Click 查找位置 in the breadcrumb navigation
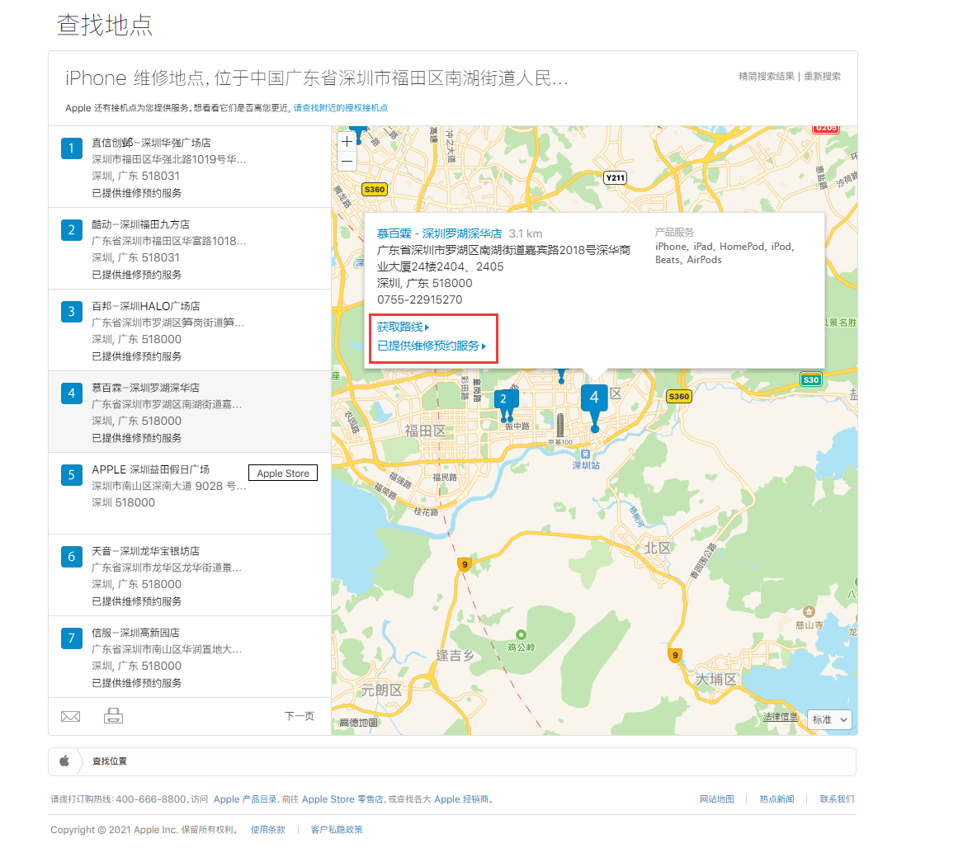Viewport: 963px width, 862px height. (111, 761)
